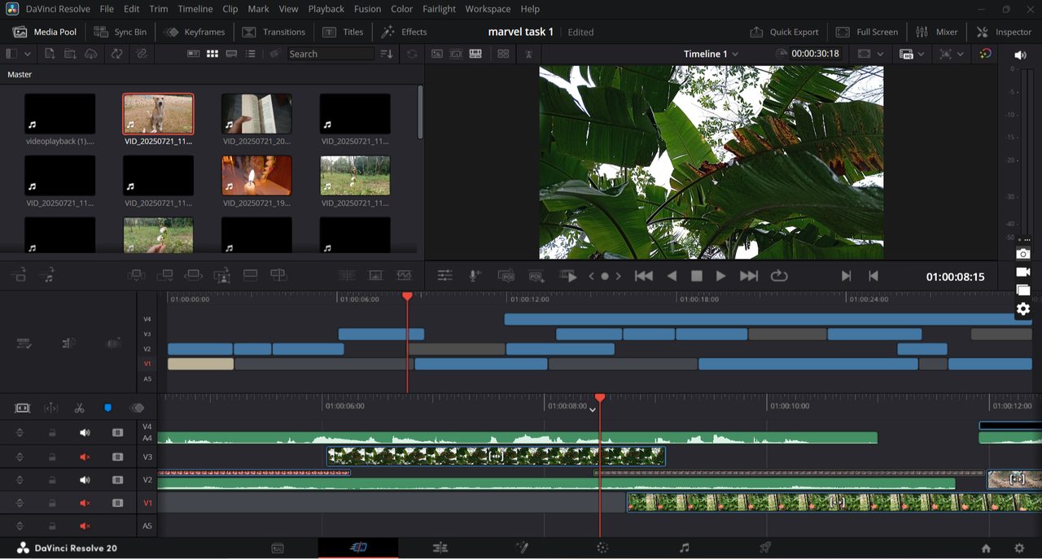1042x559 pixels.
Task: Click the Relink Media chain icon
Action: tap(142, 54)
